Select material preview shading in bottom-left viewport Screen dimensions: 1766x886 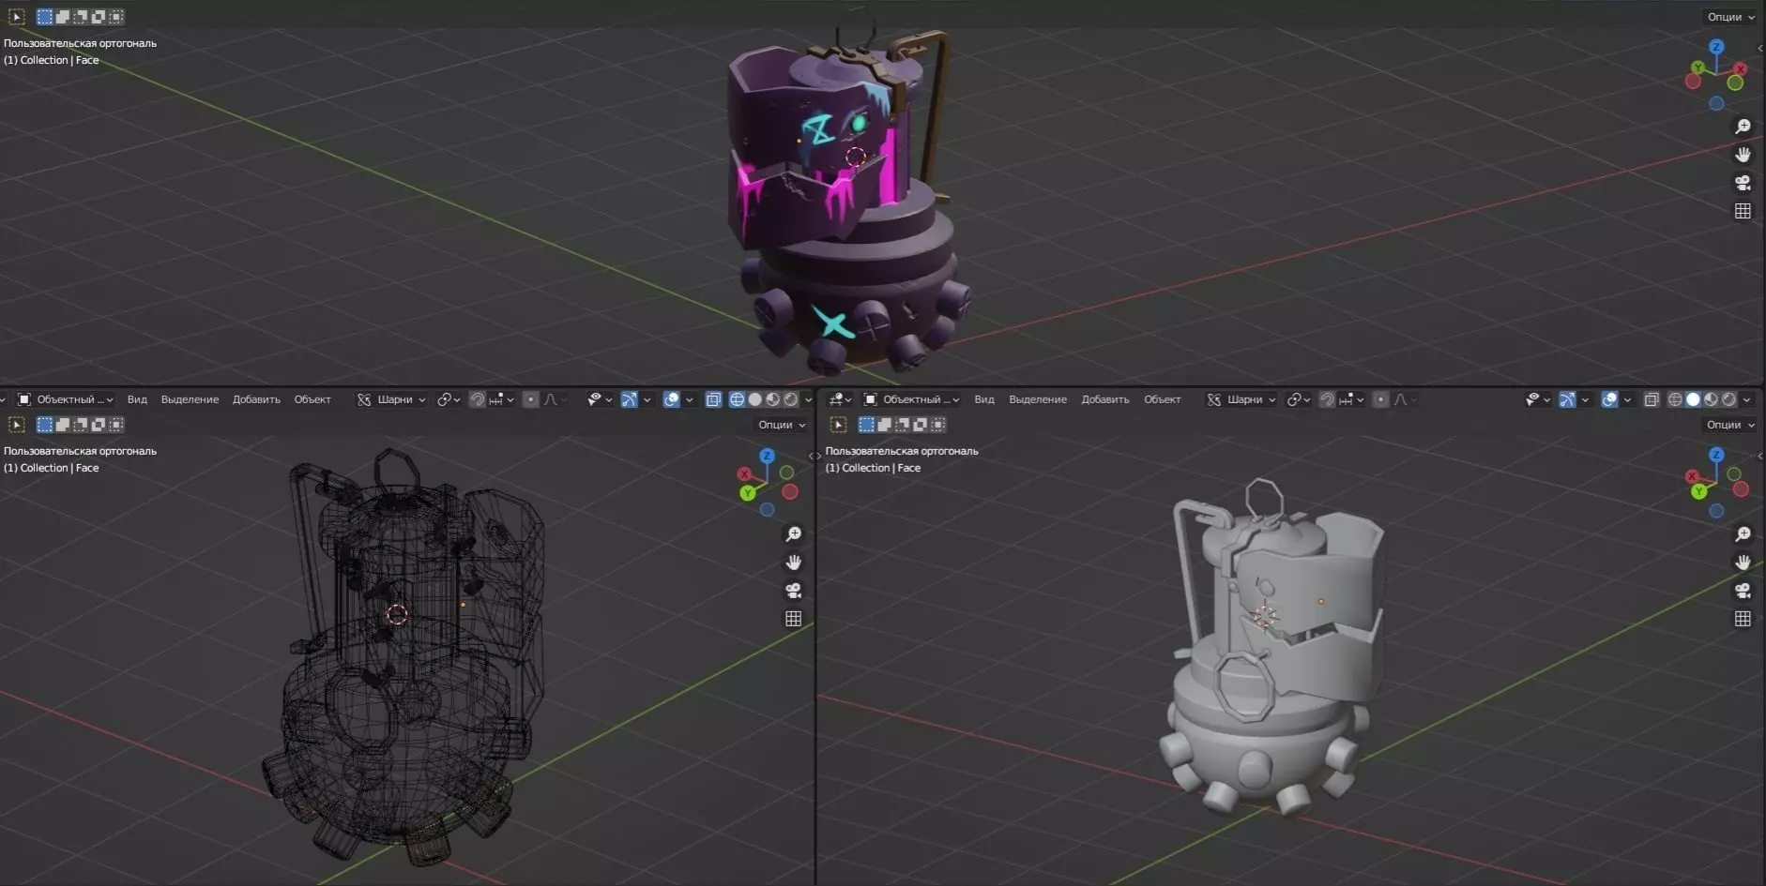click(773, 399)
